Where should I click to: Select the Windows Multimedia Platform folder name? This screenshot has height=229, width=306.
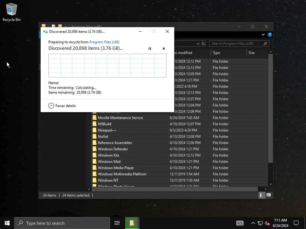122,174
